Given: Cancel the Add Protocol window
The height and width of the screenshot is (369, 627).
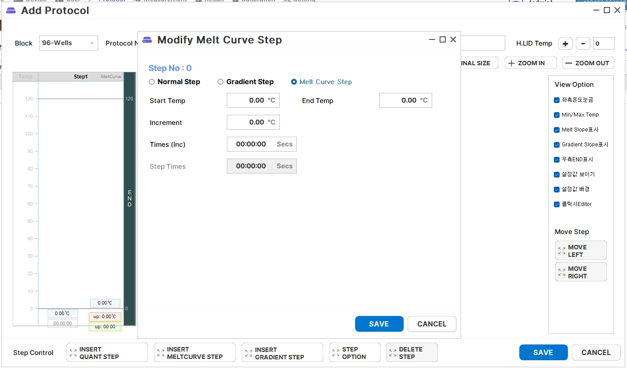Looking at the screenshot, I should (596, 352).
